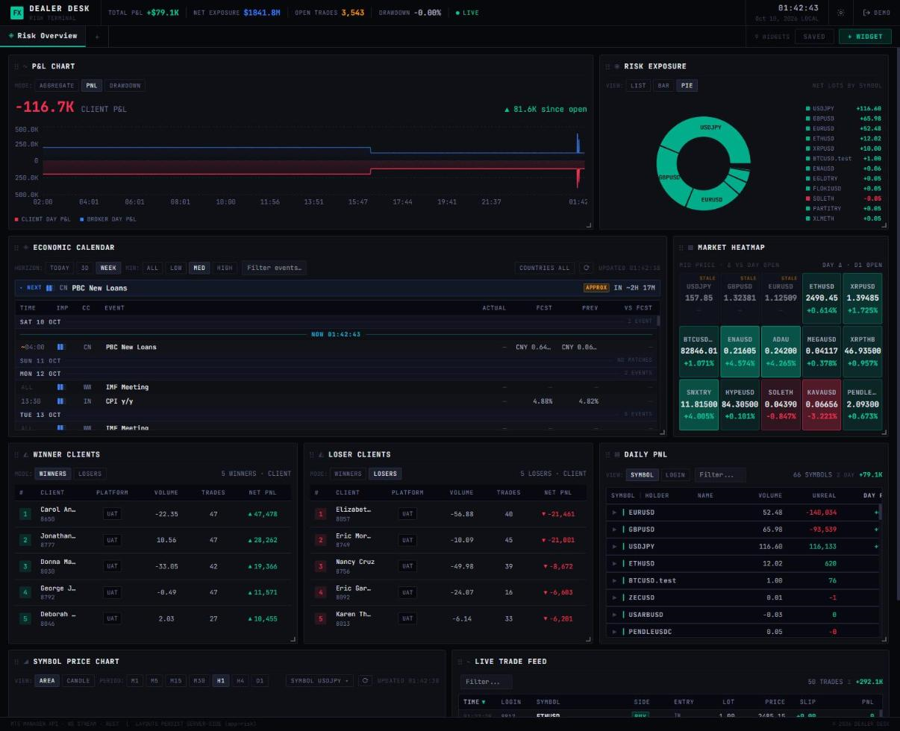
Task: Click the Symbol Price Chart title icon
Action: pos(26,662)
